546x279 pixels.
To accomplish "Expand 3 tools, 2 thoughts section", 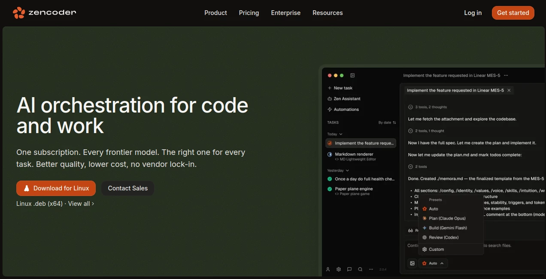I will 427,107.
